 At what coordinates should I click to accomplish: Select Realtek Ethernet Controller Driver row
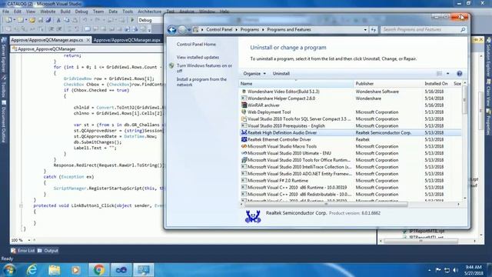[351, 139]
